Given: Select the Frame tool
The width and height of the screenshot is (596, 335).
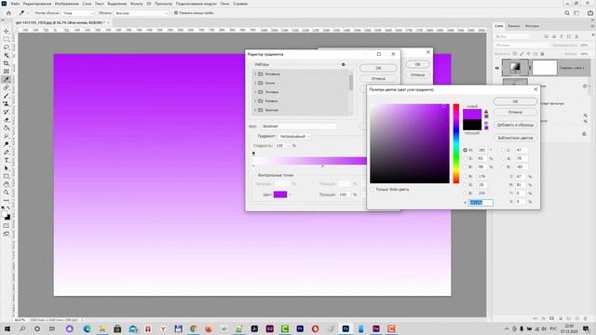Looking at the screenshot, I should [x=7, y=72].
